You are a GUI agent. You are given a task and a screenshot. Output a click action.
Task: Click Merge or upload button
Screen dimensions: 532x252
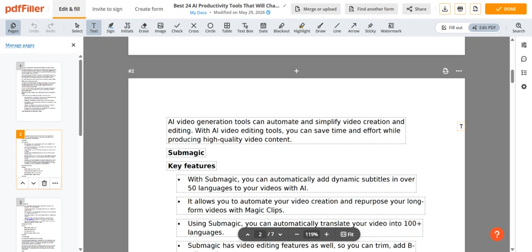316,9
